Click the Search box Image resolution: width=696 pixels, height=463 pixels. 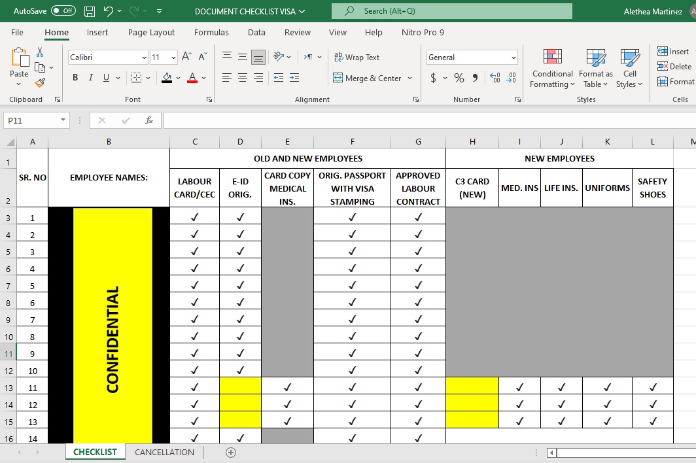click(x=452, y=11)
